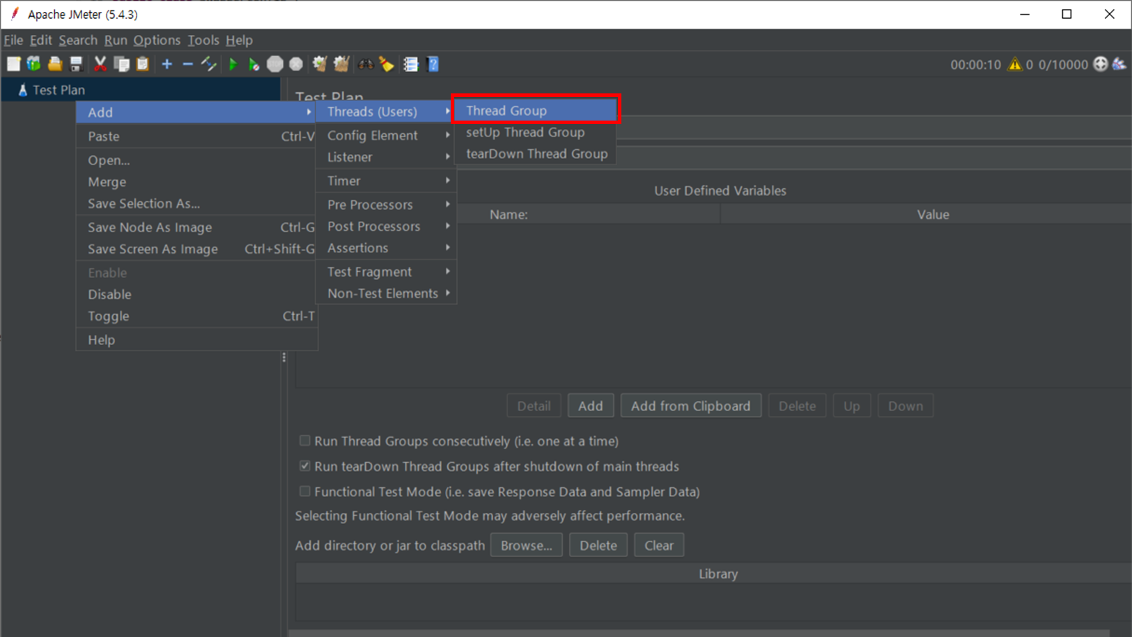
Task: Click the Expand All plus icon
Action: tap(166, 64)
